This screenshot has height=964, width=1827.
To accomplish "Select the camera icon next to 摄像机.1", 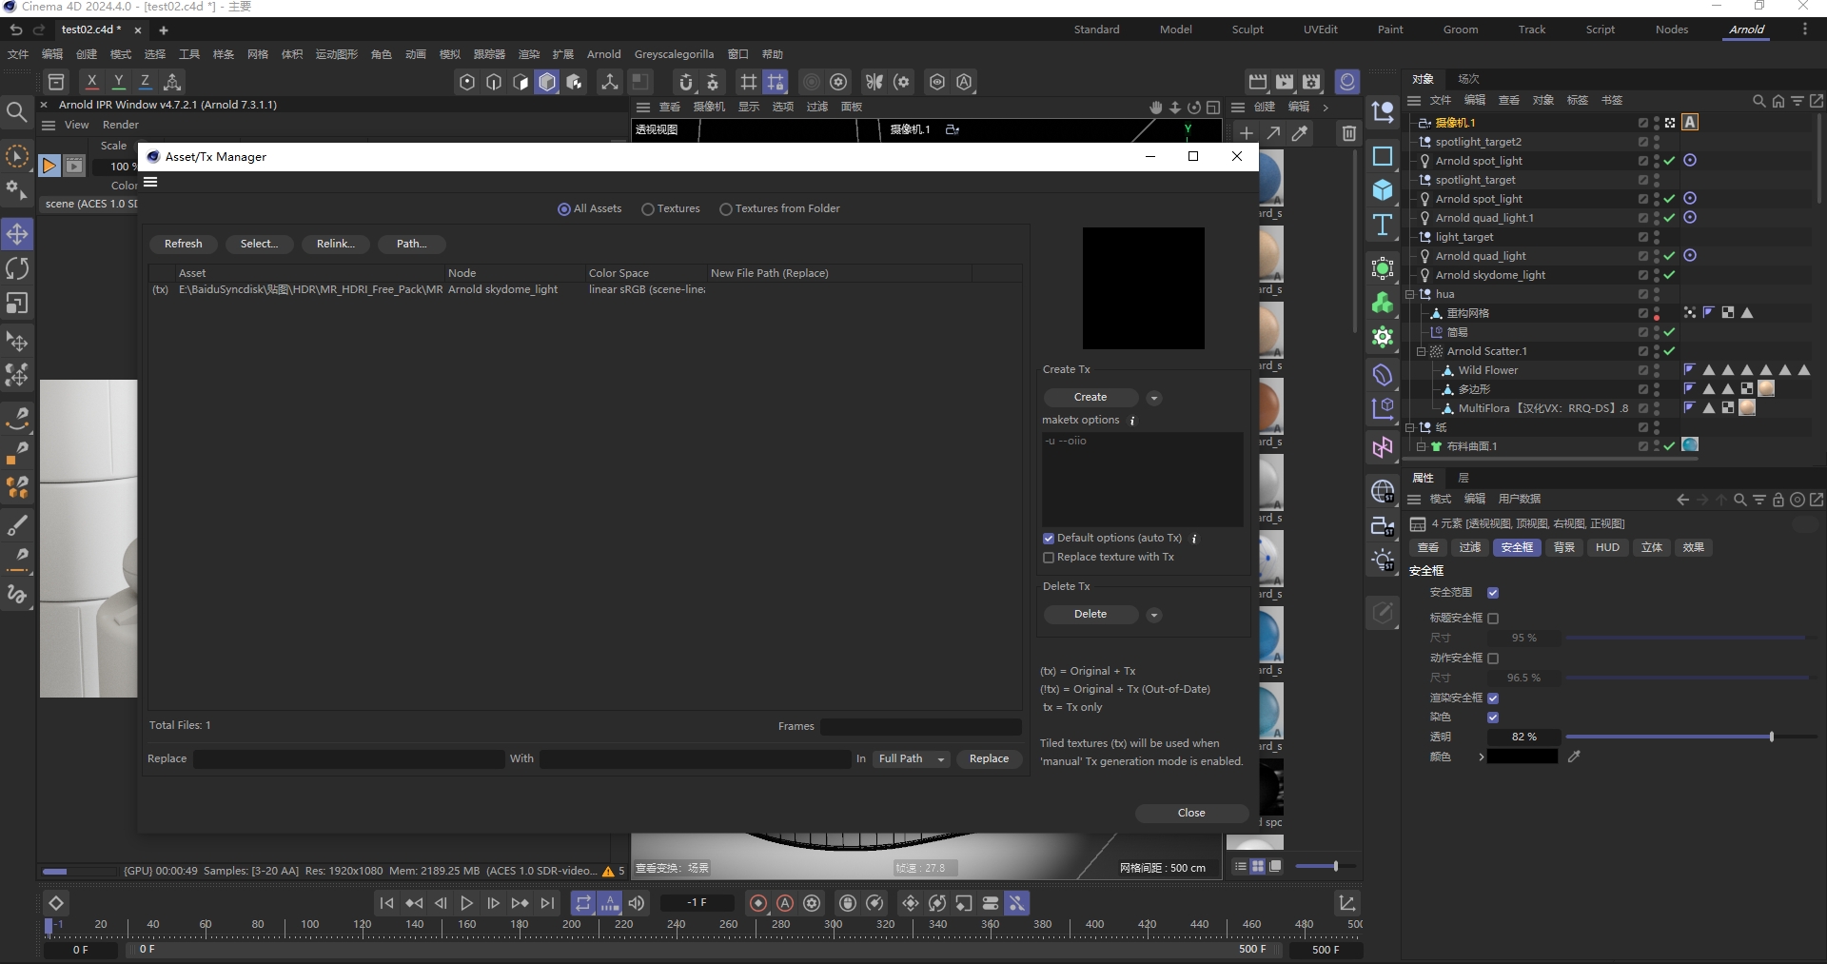I will (x=1425, y=122).
